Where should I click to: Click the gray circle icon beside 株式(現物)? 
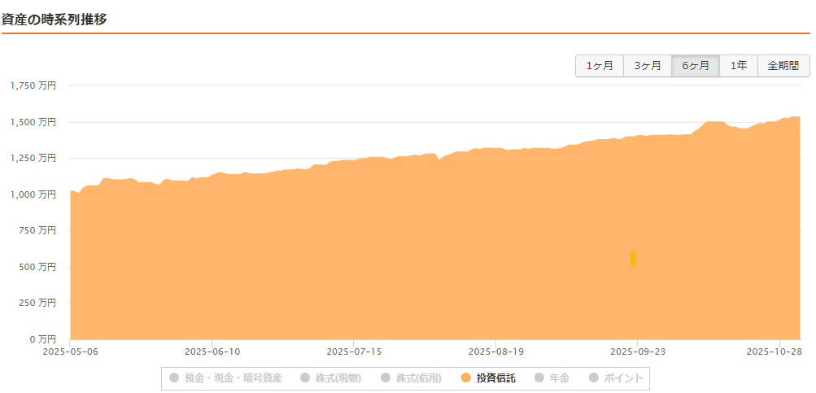pyautogui.click(x=305, y=378)
